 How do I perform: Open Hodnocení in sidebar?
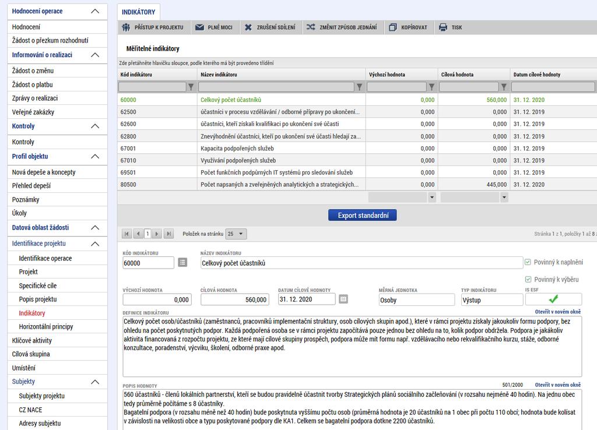[26, 27]
